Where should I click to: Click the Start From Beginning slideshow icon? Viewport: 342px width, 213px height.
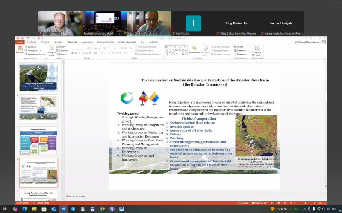tap(38, 38)
